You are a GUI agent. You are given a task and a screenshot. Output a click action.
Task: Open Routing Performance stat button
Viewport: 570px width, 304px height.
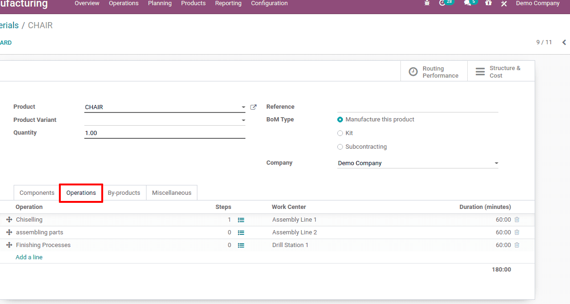[434, 72]
